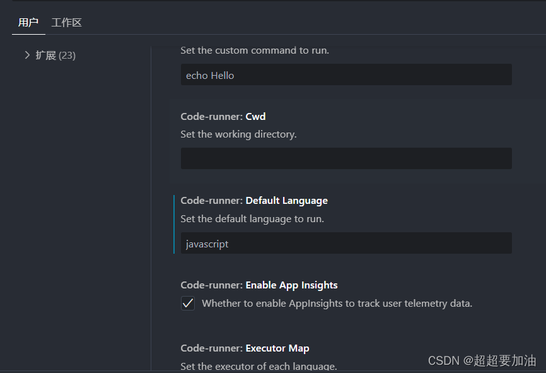
Task: Click the chevron beside 扩展
Action: pyautogui.click(x=27, y=55)
